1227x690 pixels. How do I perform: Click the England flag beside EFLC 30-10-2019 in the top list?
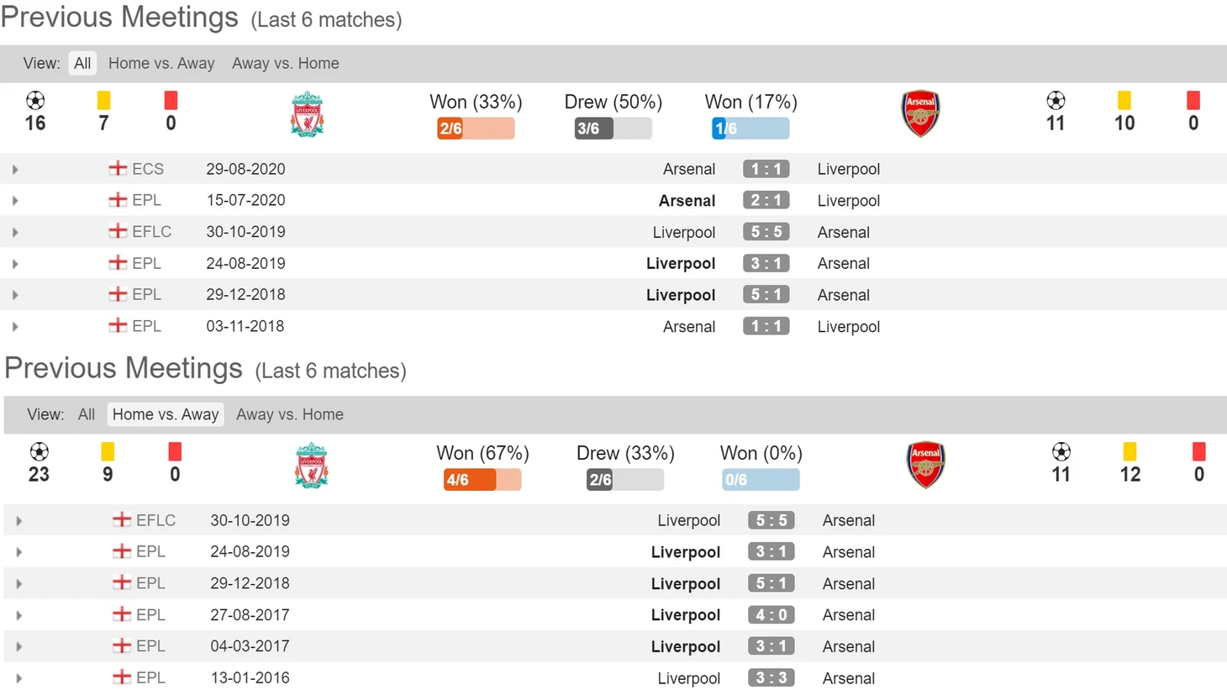pos(118,231)
